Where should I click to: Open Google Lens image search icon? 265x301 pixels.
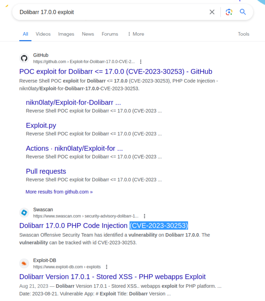pyautogui.click(x=229, y=12)
